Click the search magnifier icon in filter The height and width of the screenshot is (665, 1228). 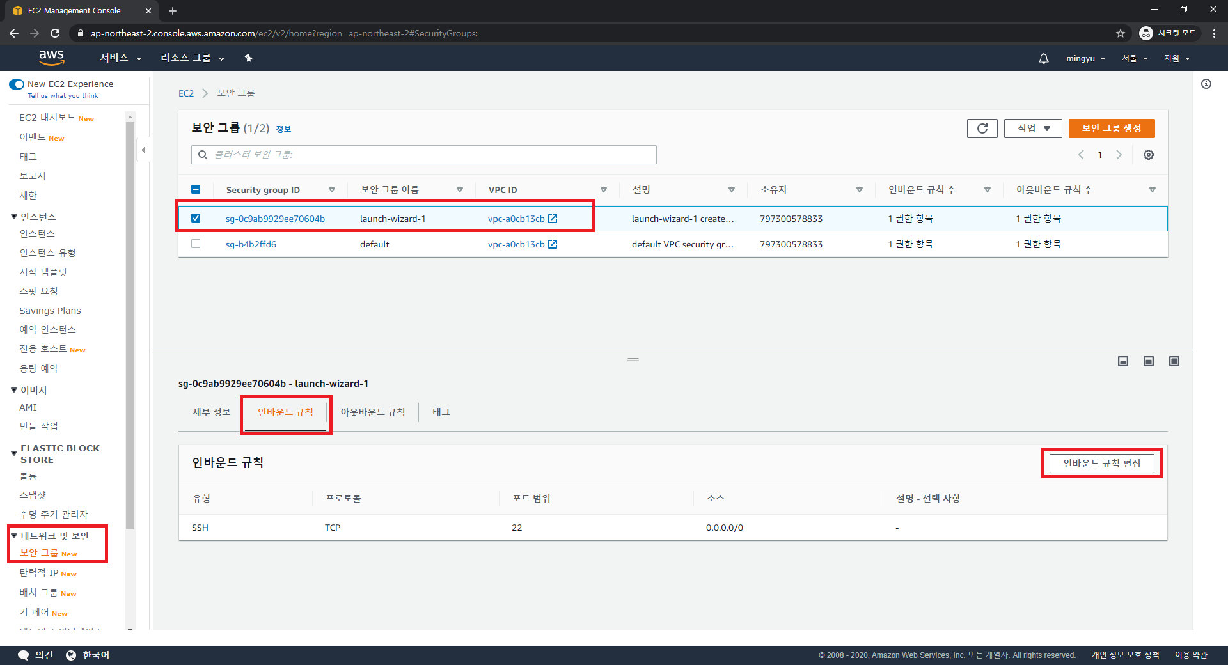203,155
